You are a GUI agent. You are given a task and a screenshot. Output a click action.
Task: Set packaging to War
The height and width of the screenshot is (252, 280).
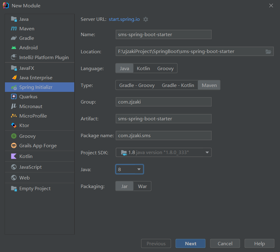click(142, 186)
